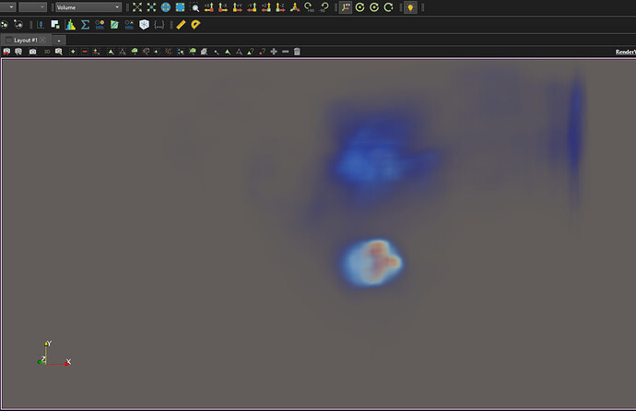The image size is (636, 411).
Task: Rotate view 90 degrees clockwise
Action: (x=309, y=7)
